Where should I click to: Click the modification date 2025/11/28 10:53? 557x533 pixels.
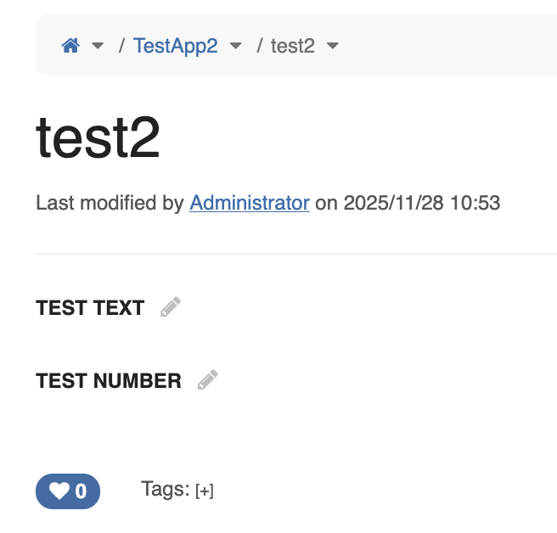[422, 203]
